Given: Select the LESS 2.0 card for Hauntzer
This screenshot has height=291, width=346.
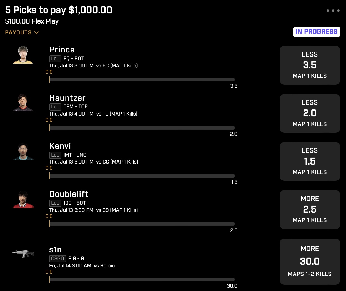Looking at the screenshot, I should coord(310,113).
